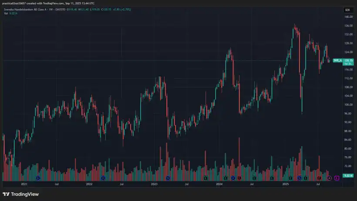Click the 72.00 price level on the axis

tap(348, 166)
